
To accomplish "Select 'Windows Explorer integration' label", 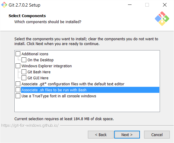I will coord(47,66).
